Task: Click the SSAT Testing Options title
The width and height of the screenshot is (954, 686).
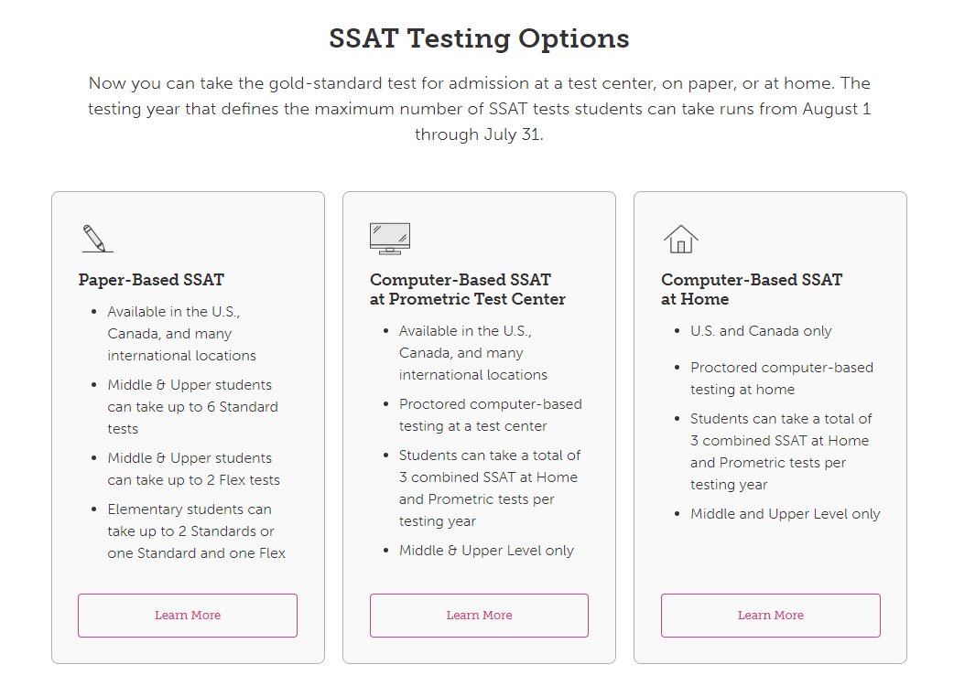Action: [x=479, y=38]
